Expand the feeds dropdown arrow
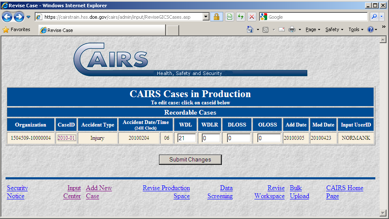389x219 pixels. pyautogui.click(x=274, y=30)
